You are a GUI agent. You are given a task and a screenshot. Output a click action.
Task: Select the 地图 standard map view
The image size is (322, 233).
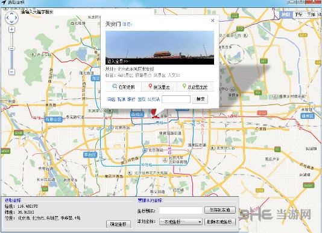[286, 14]
